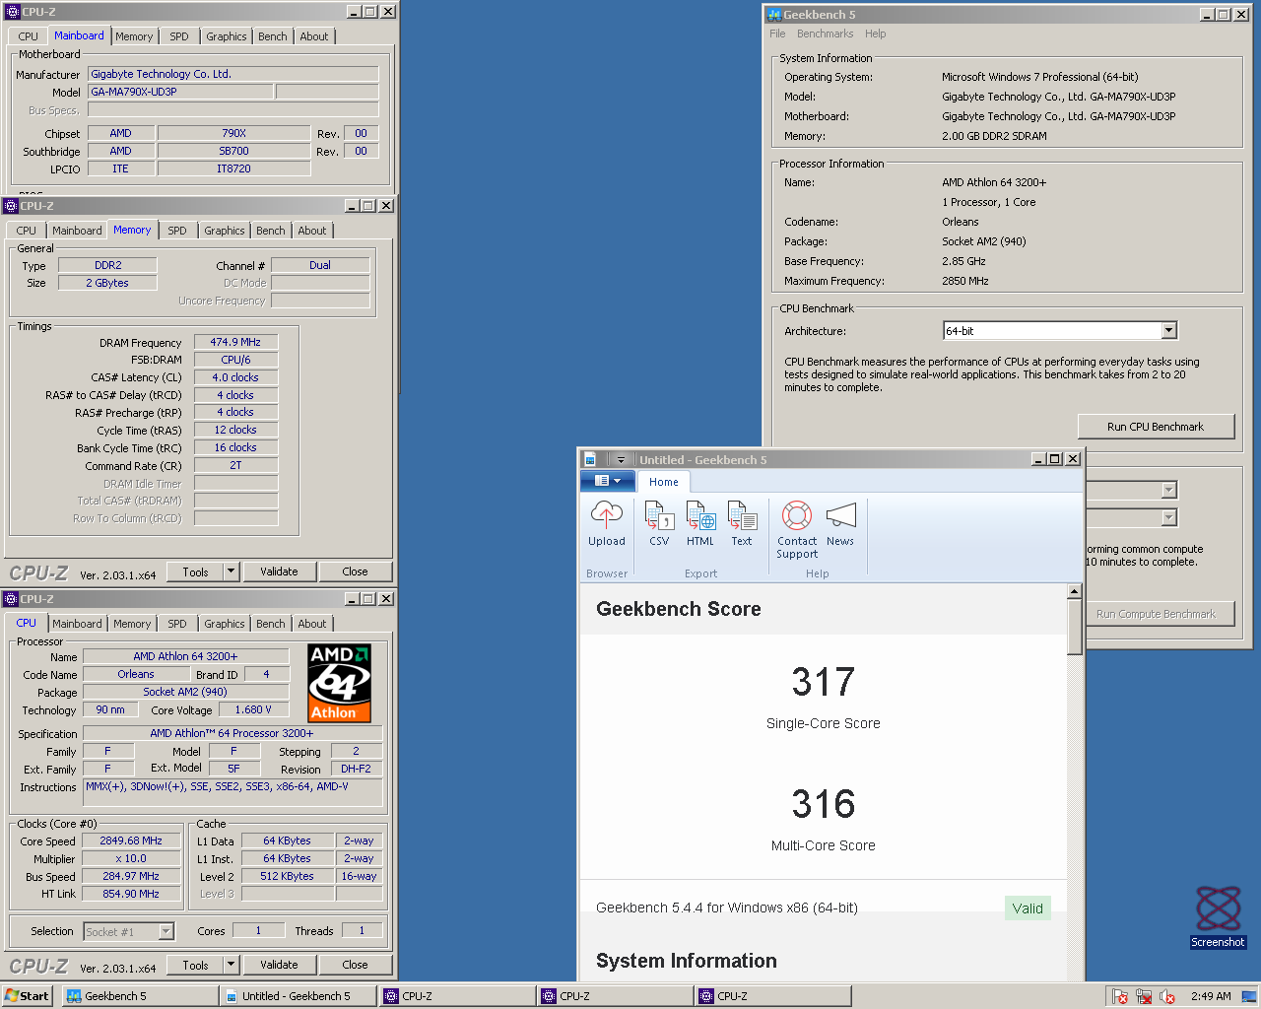Activate the first CPU-Z taskbar button
This screenshot has width=1261, height=1009.
[457, 996]
